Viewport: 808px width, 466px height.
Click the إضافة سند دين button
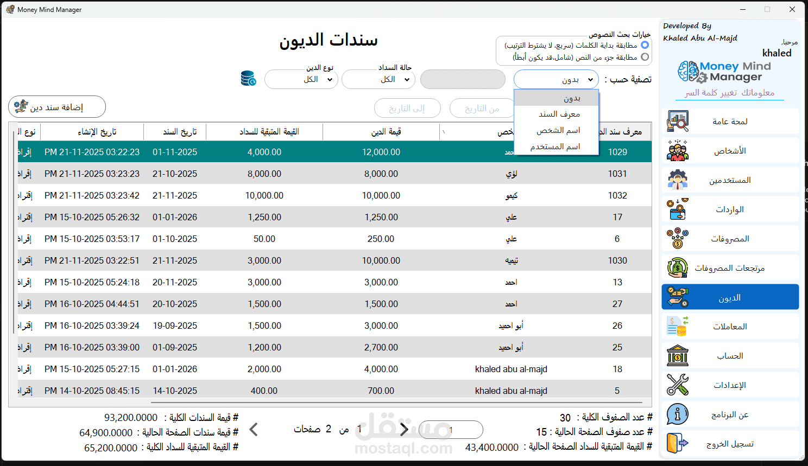click(x=57, y=107)
